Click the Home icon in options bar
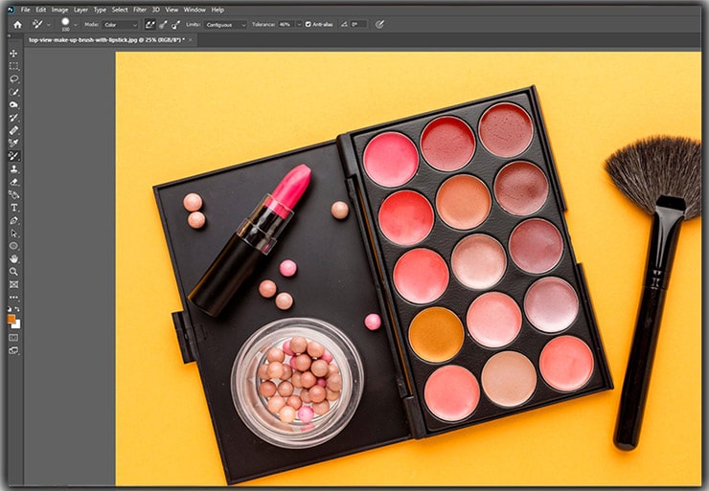Viewport: 709px width, 491px height. pos(16,24)
